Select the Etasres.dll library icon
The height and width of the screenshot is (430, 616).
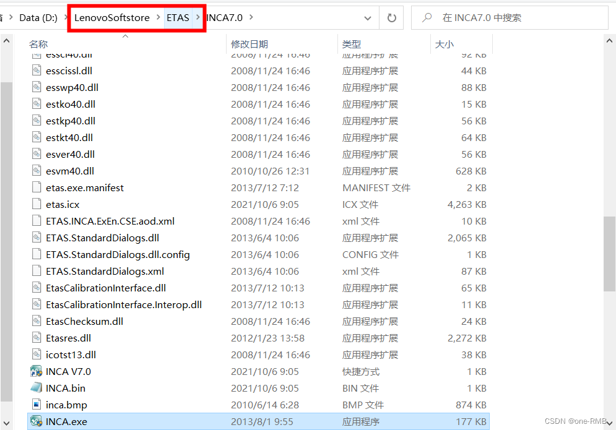[36, 338]
